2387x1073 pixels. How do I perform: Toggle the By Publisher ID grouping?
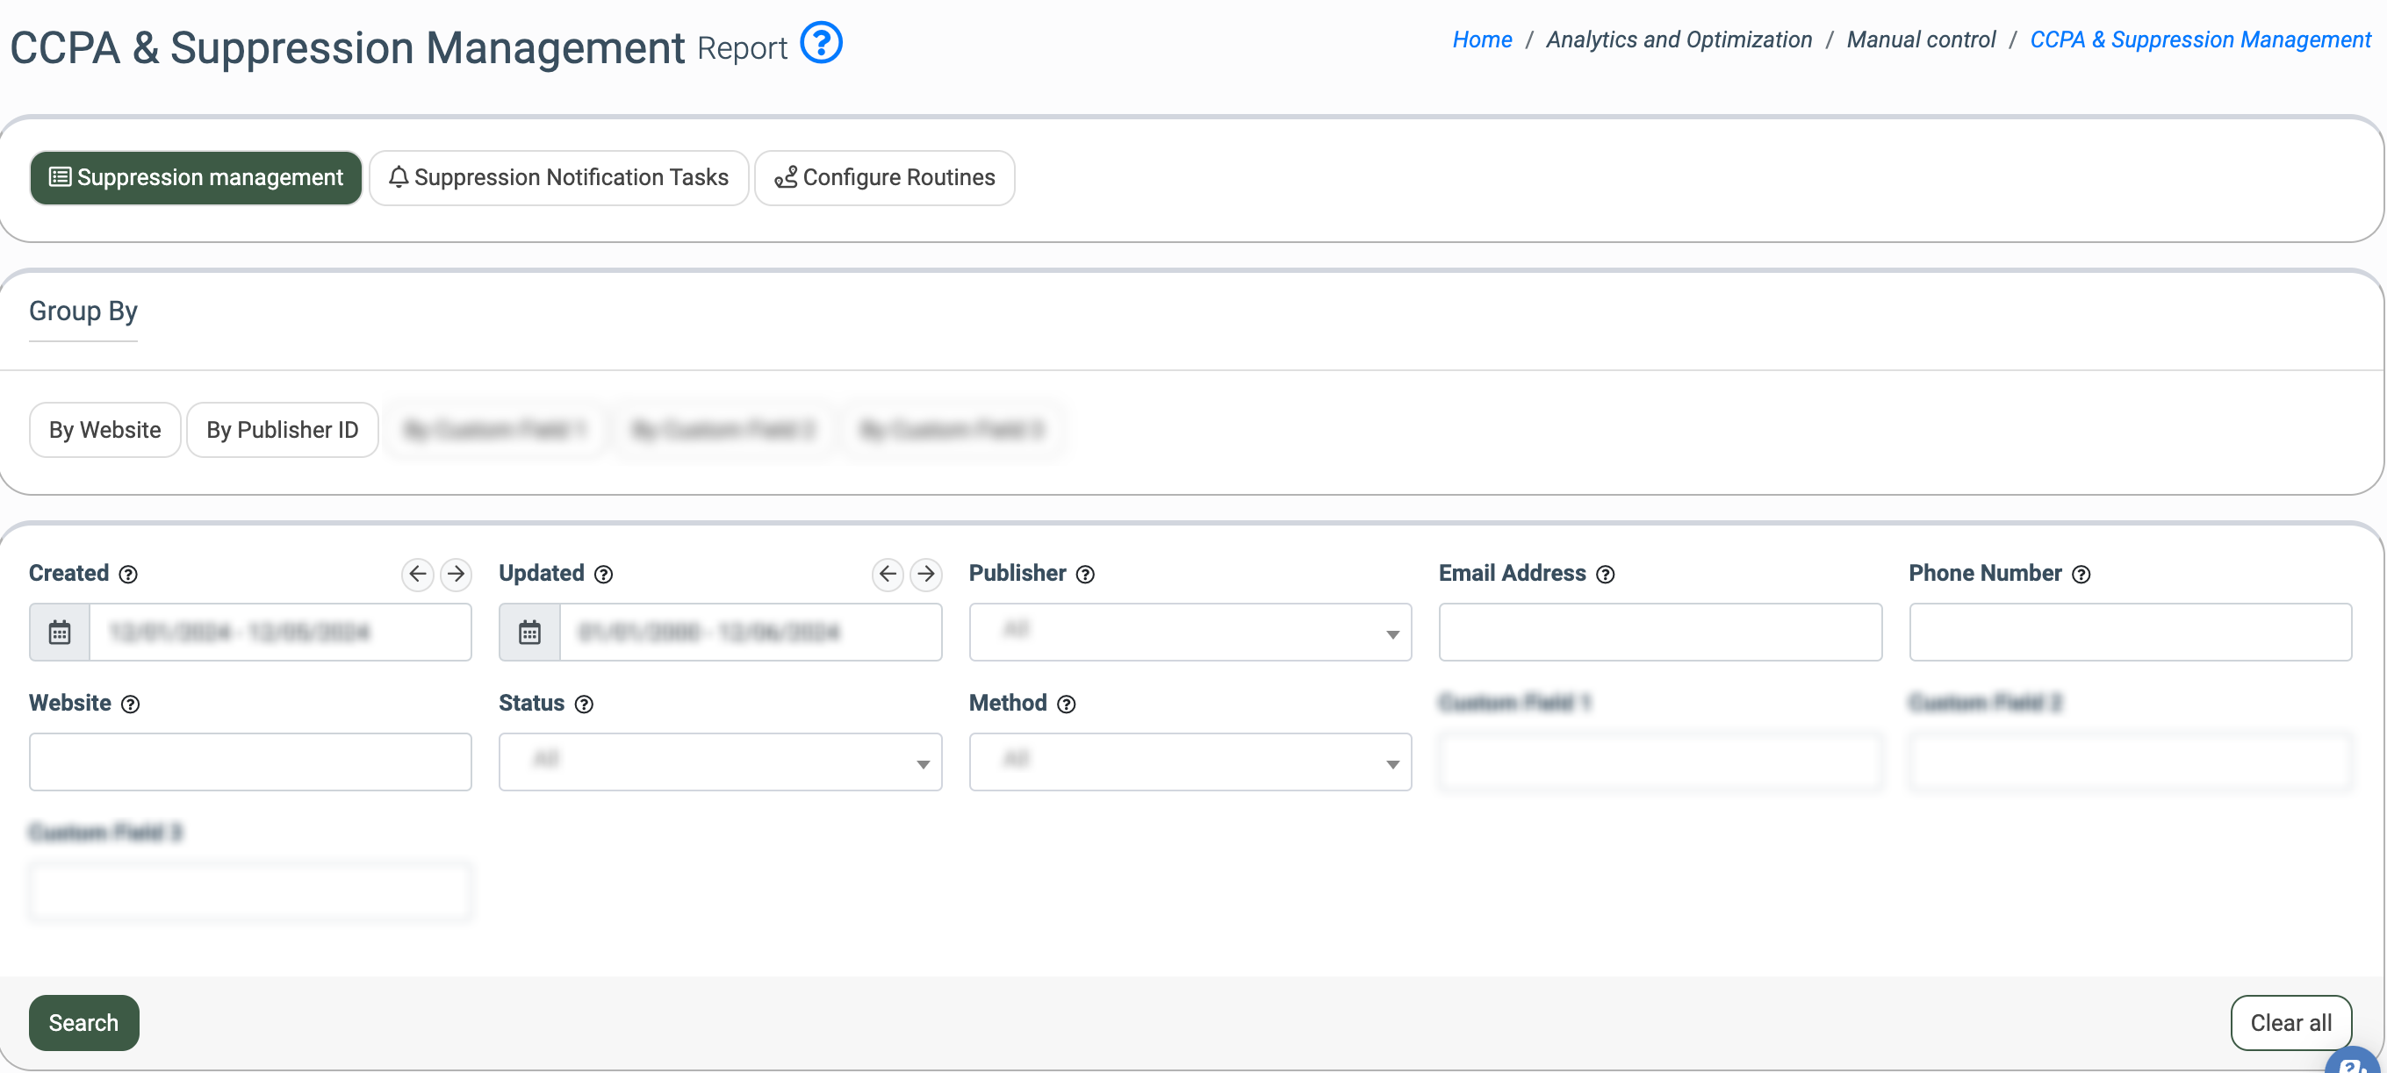pyautogui.click(x=282, y=430)
